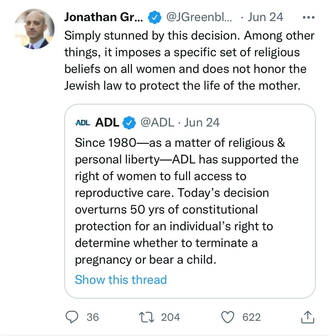Screen dimensions: 330x336
Task: Click the Jun 24 timestamp in main tweet header
Action: [x=266, y=17]
